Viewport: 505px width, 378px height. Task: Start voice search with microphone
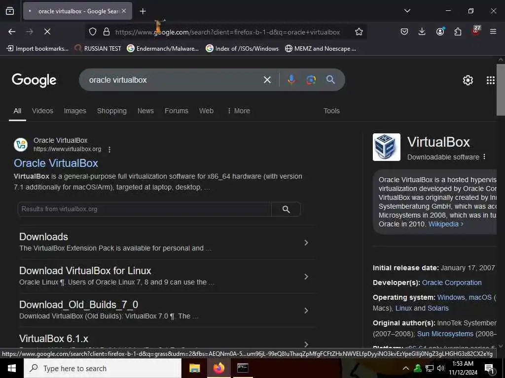pyautogui.click(x=291, y=80)
